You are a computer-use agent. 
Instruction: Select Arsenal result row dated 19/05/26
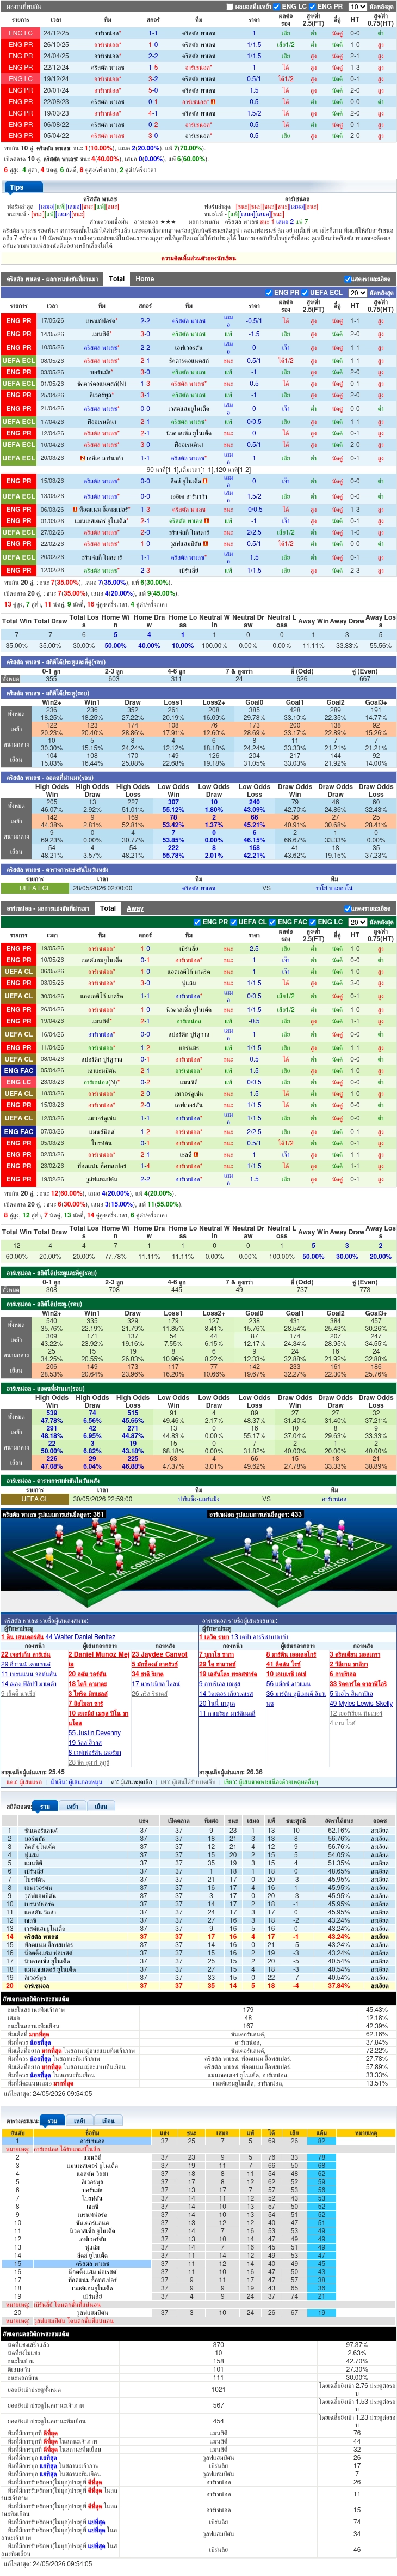point(199,948)
